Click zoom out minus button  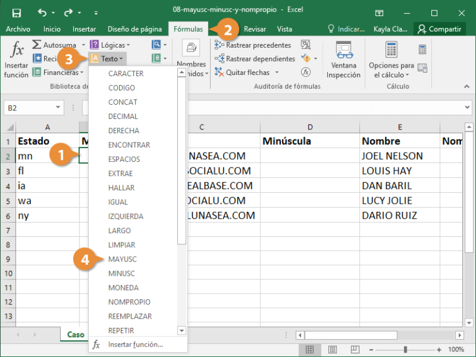[371, 350]
